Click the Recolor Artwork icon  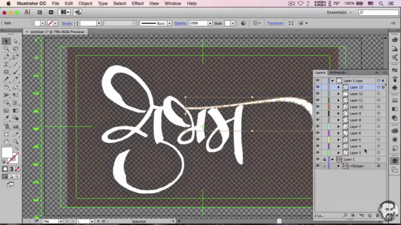243,23
